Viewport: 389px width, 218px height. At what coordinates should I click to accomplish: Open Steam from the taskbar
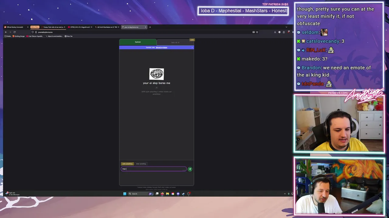[183, 194]
